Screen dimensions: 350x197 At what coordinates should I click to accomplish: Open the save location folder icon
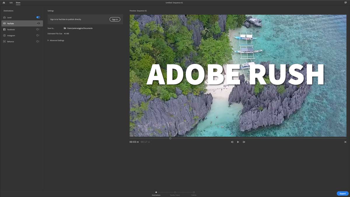click(65, 28)
